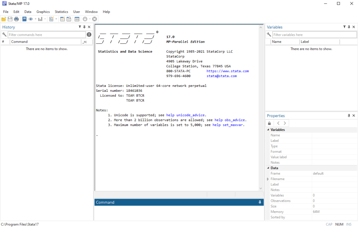The height and width of the screenshot is (227, 358).
Task: Click the Results window vertical scrollbar down arrow
Action: 260,188
